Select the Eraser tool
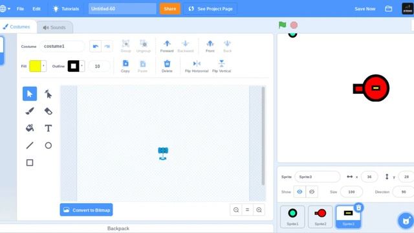The height and width of the screenshot is (233, 414). (x=48, y=111)
